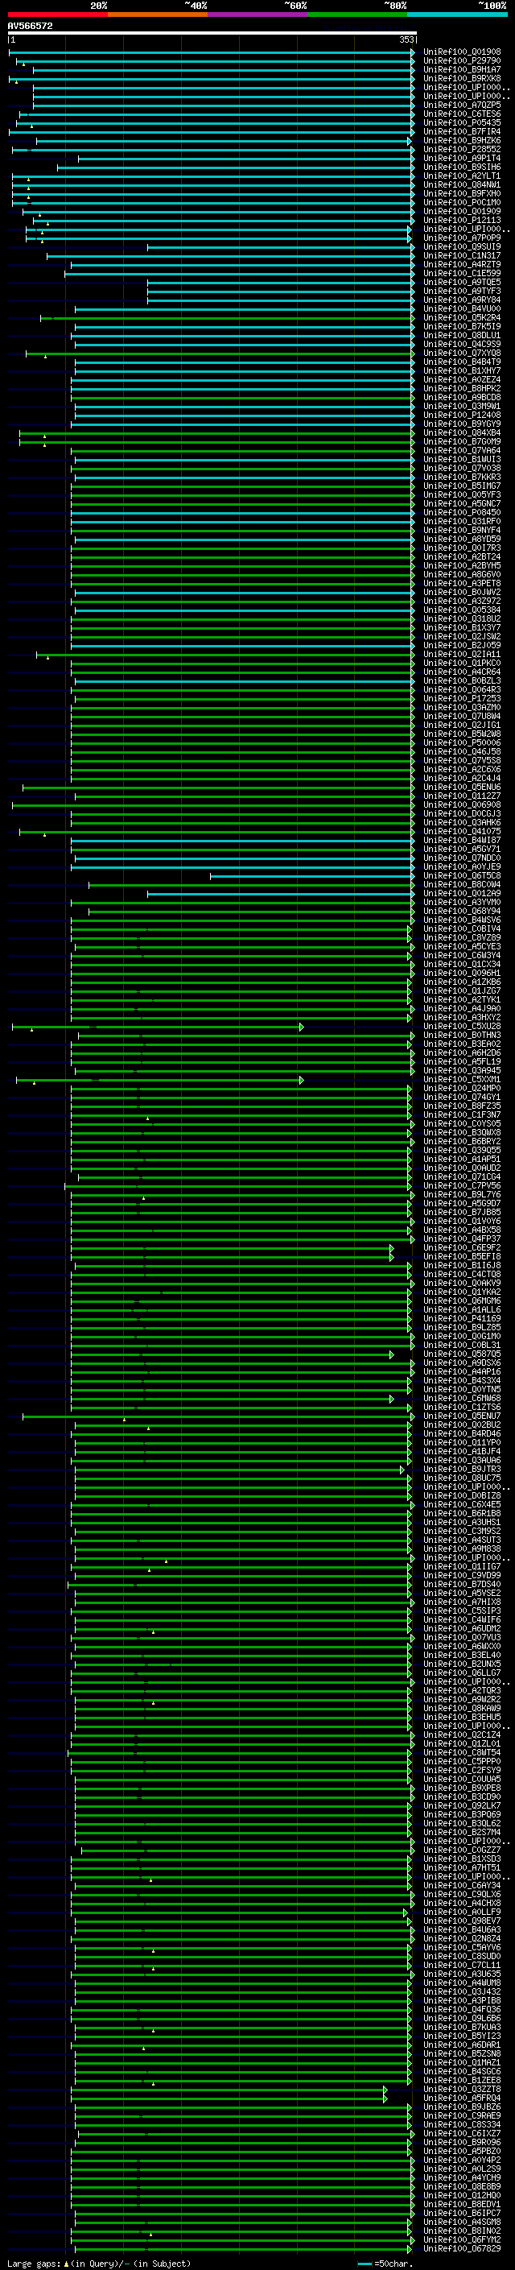
Task: Open hit UniRef100_B9RXX8
Action: [x=461, y=78]
